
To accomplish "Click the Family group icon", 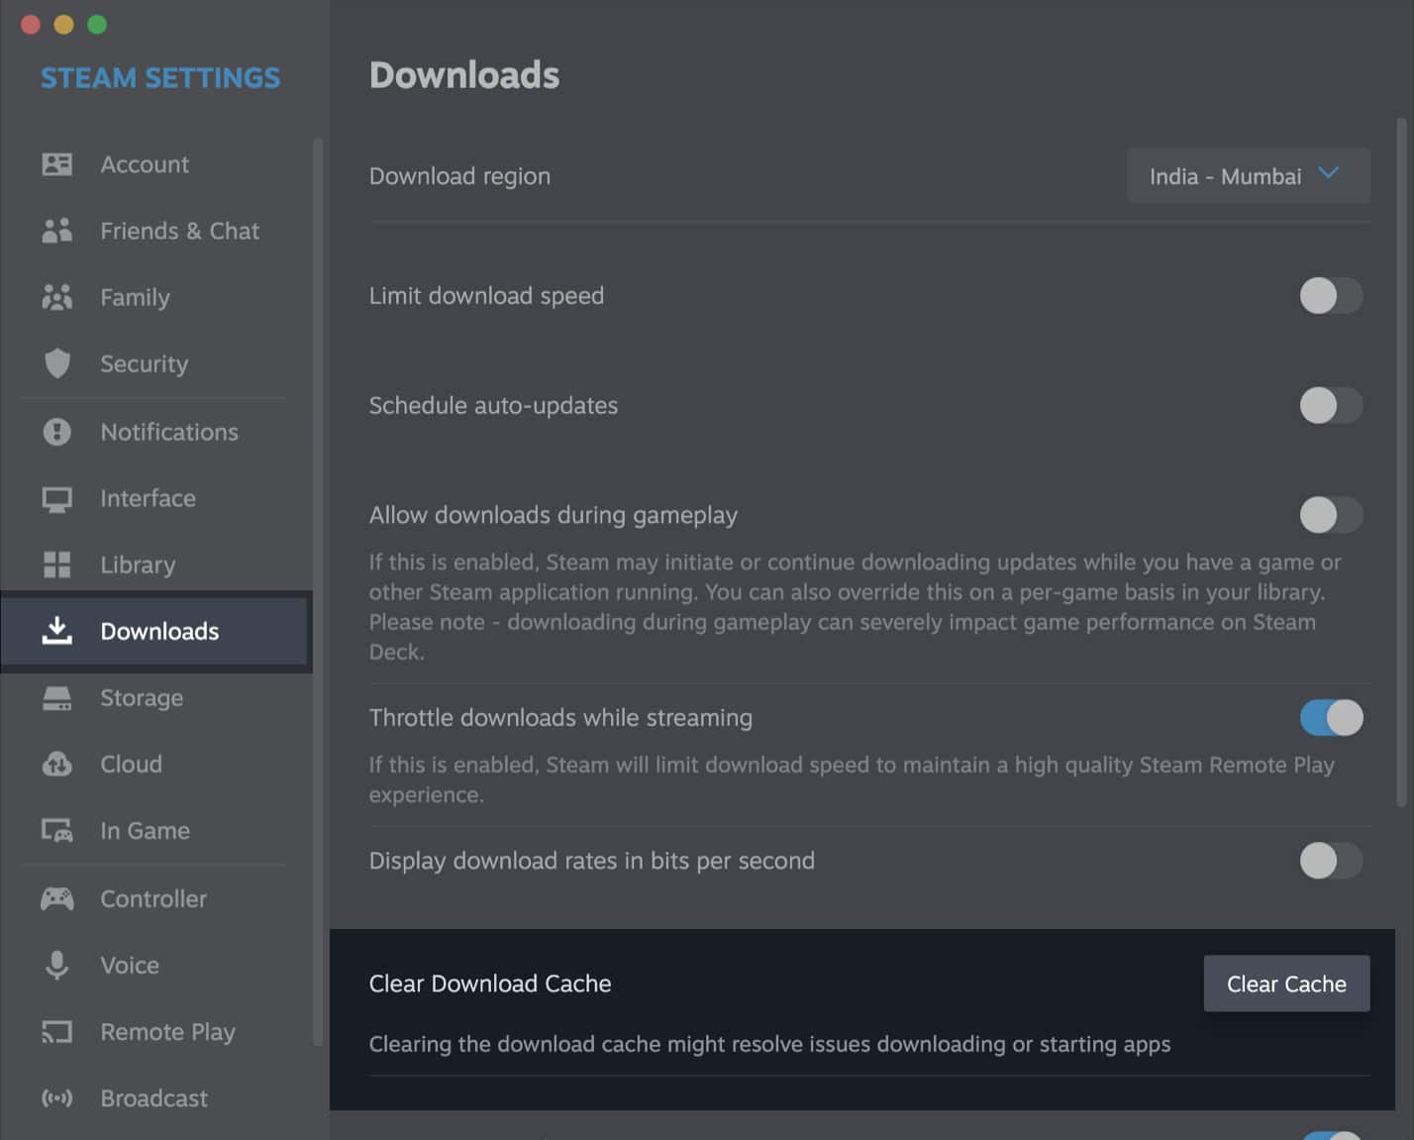I will pos(56,297).
